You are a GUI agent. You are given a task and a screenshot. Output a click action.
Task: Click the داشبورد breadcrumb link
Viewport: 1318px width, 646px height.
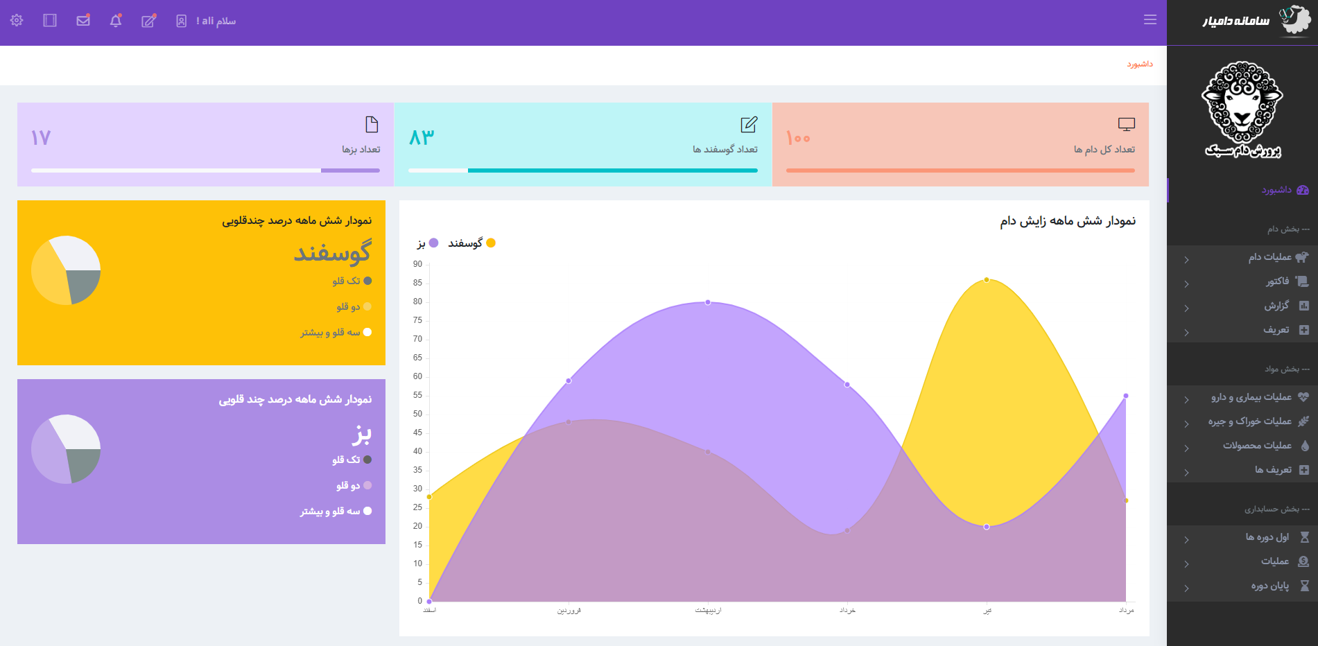[x=1139, y=64]
